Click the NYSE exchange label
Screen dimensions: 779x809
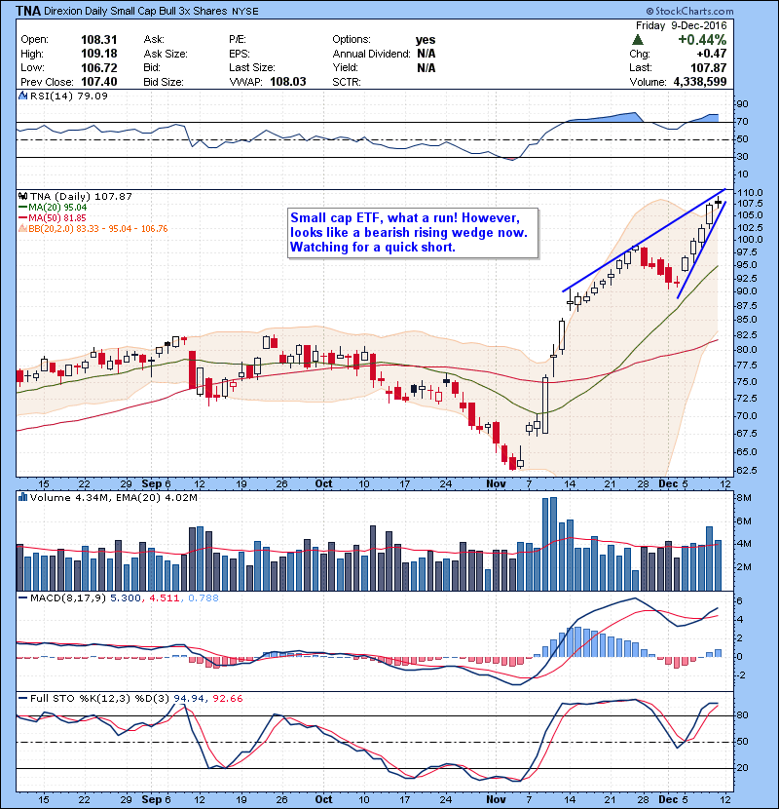[x=245, y=12]
